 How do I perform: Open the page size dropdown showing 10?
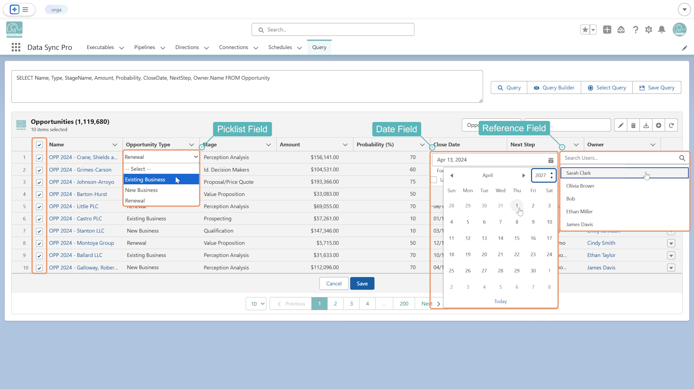click(256, 304)
